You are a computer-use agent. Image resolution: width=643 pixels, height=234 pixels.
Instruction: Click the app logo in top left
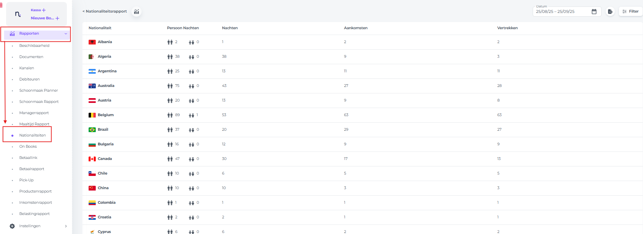(18, 14)
